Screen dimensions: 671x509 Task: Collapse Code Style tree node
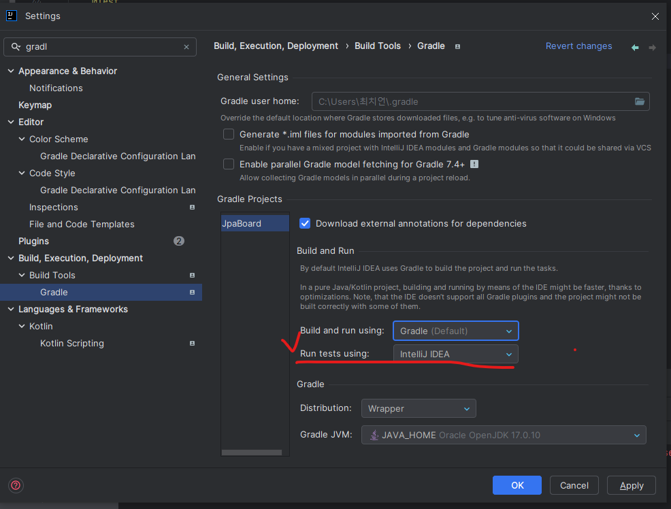click(x=22, y=173)
